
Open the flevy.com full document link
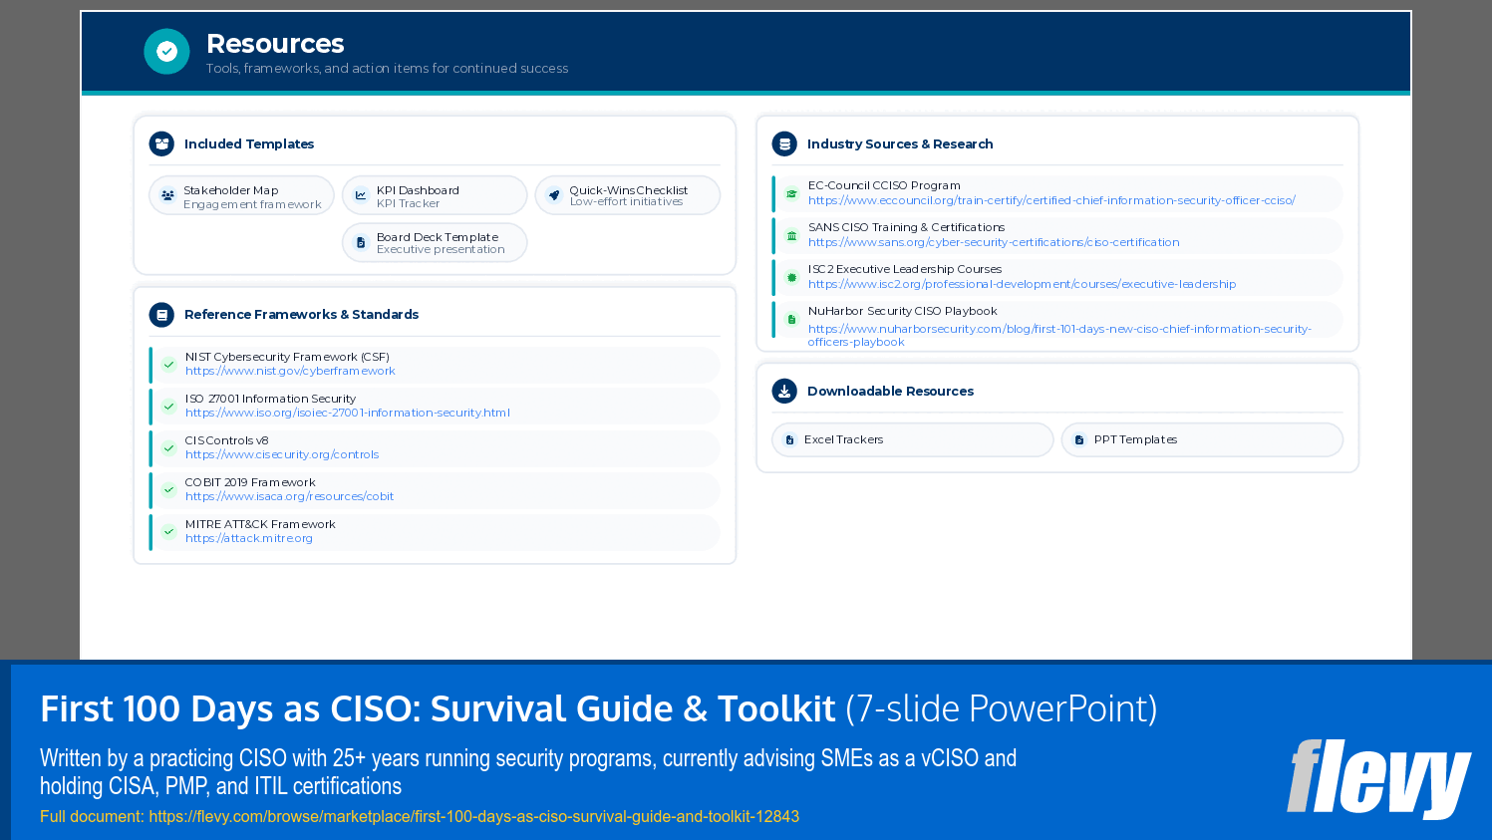coord(473,816)
